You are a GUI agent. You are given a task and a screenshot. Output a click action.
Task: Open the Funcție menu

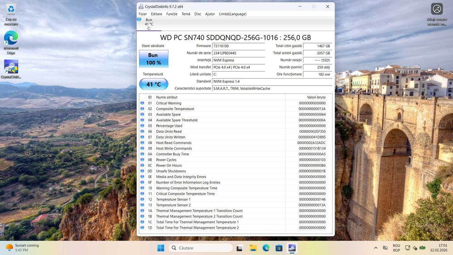[x=172, y=14]
